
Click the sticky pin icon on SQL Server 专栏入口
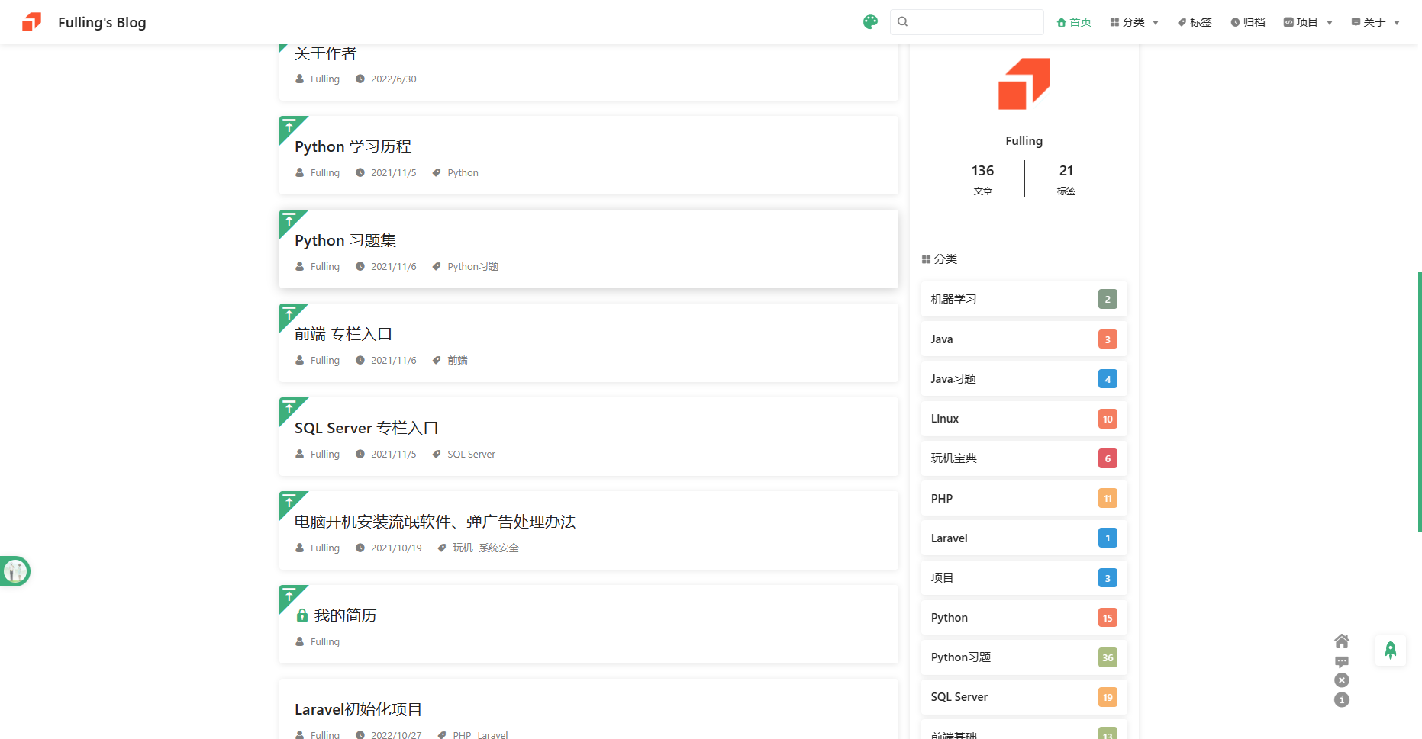(x=289, y=407)
